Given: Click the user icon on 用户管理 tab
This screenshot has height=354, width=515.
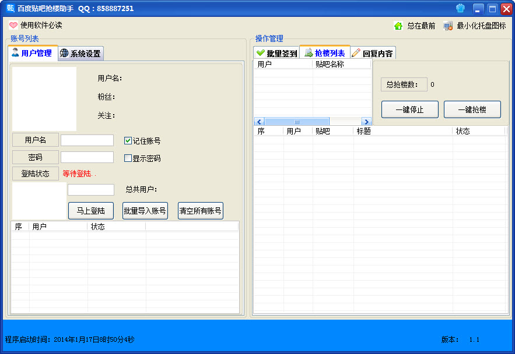Looking at the screenshot, I should tap(15, 52).
